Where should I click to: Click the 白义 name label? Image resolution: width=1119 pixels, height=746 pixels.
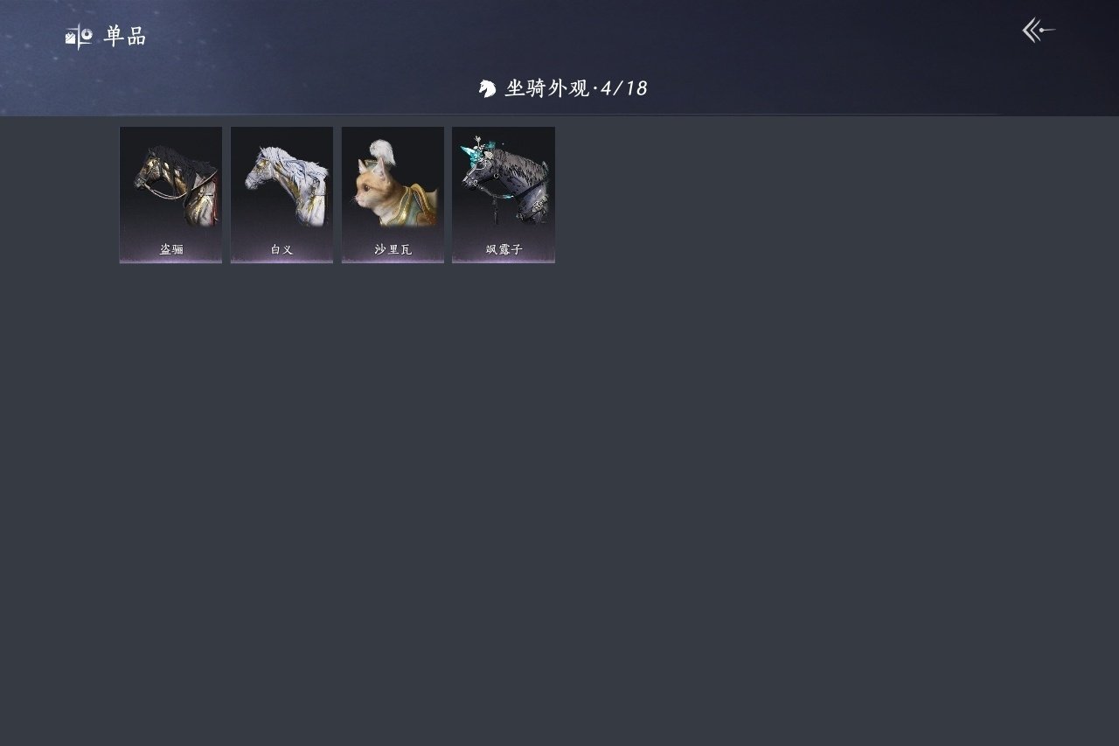click(x=281, y=249)
